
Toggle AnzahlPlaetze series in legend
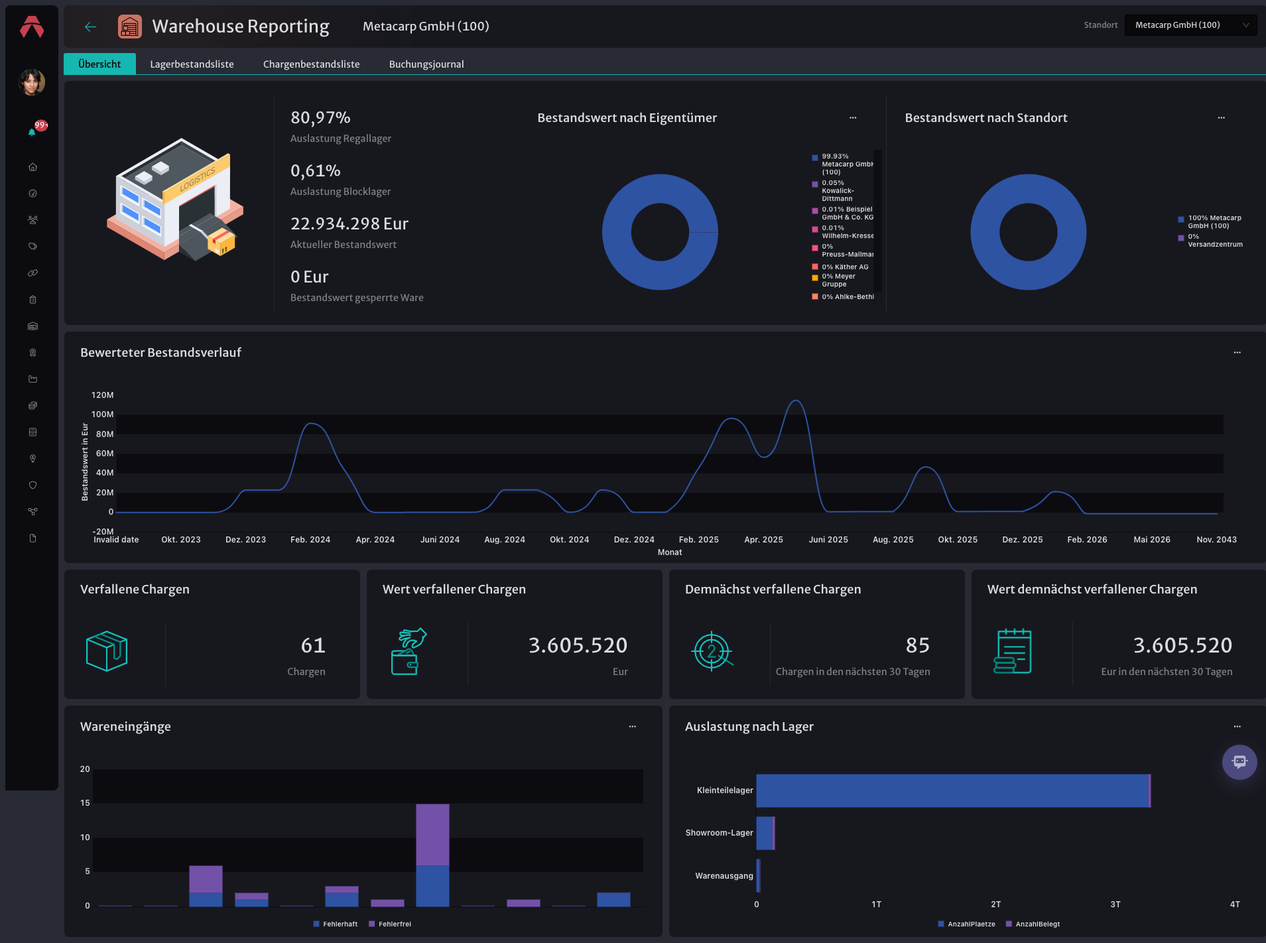pos(966,924)
